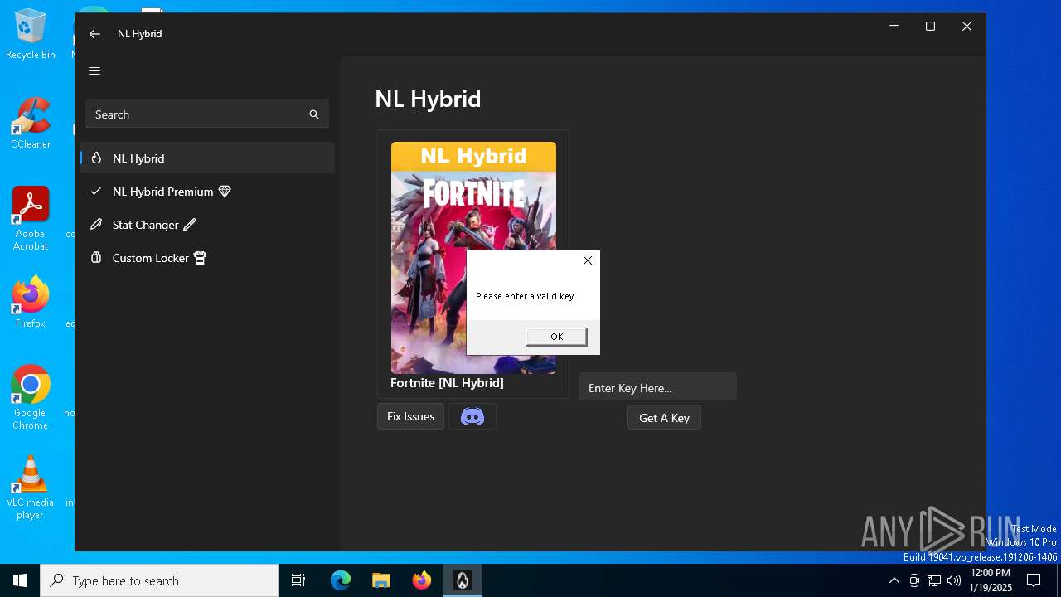Click the Fix Issues button
Viewport: 1061px width, 597px height.
click(x=411, y=416)
